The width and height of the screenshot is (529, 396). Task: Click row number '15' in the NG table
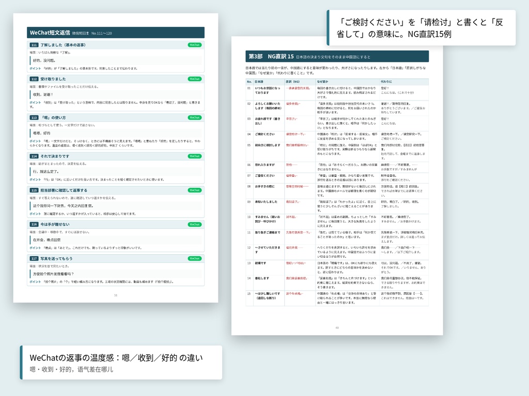coord(249,293)
